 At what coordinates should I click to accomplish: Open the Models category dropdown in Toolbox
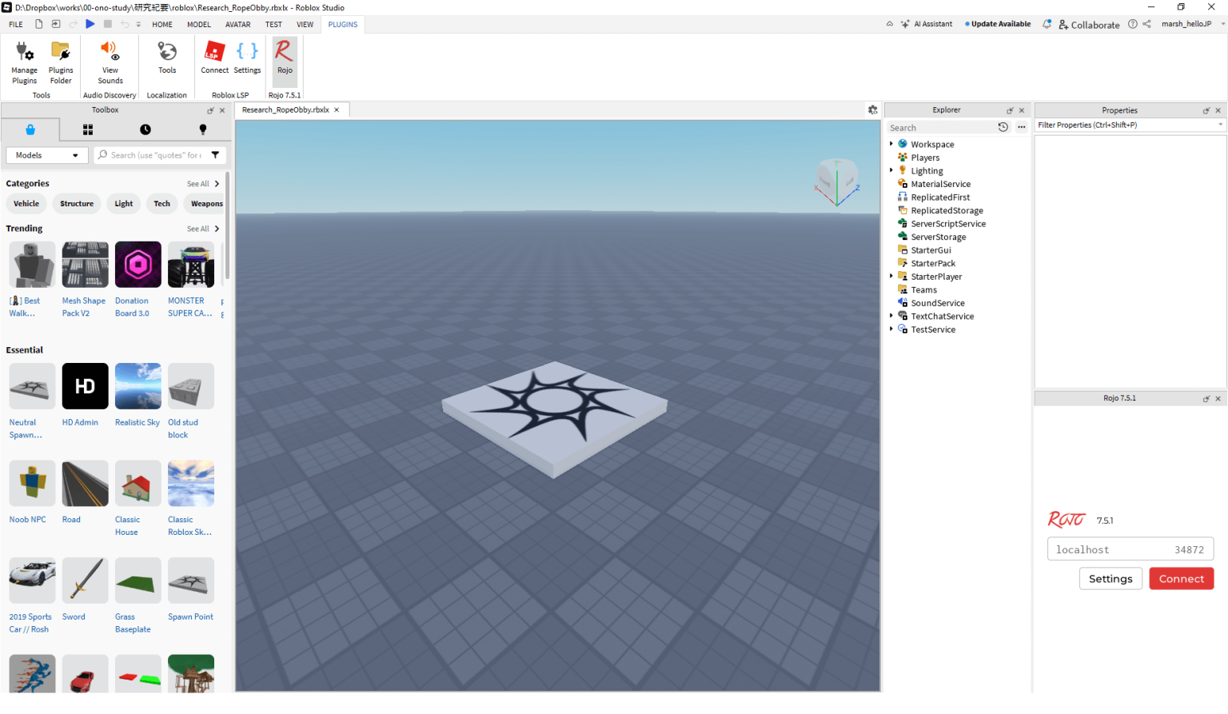pyautogui.click(x=46, y=155)
